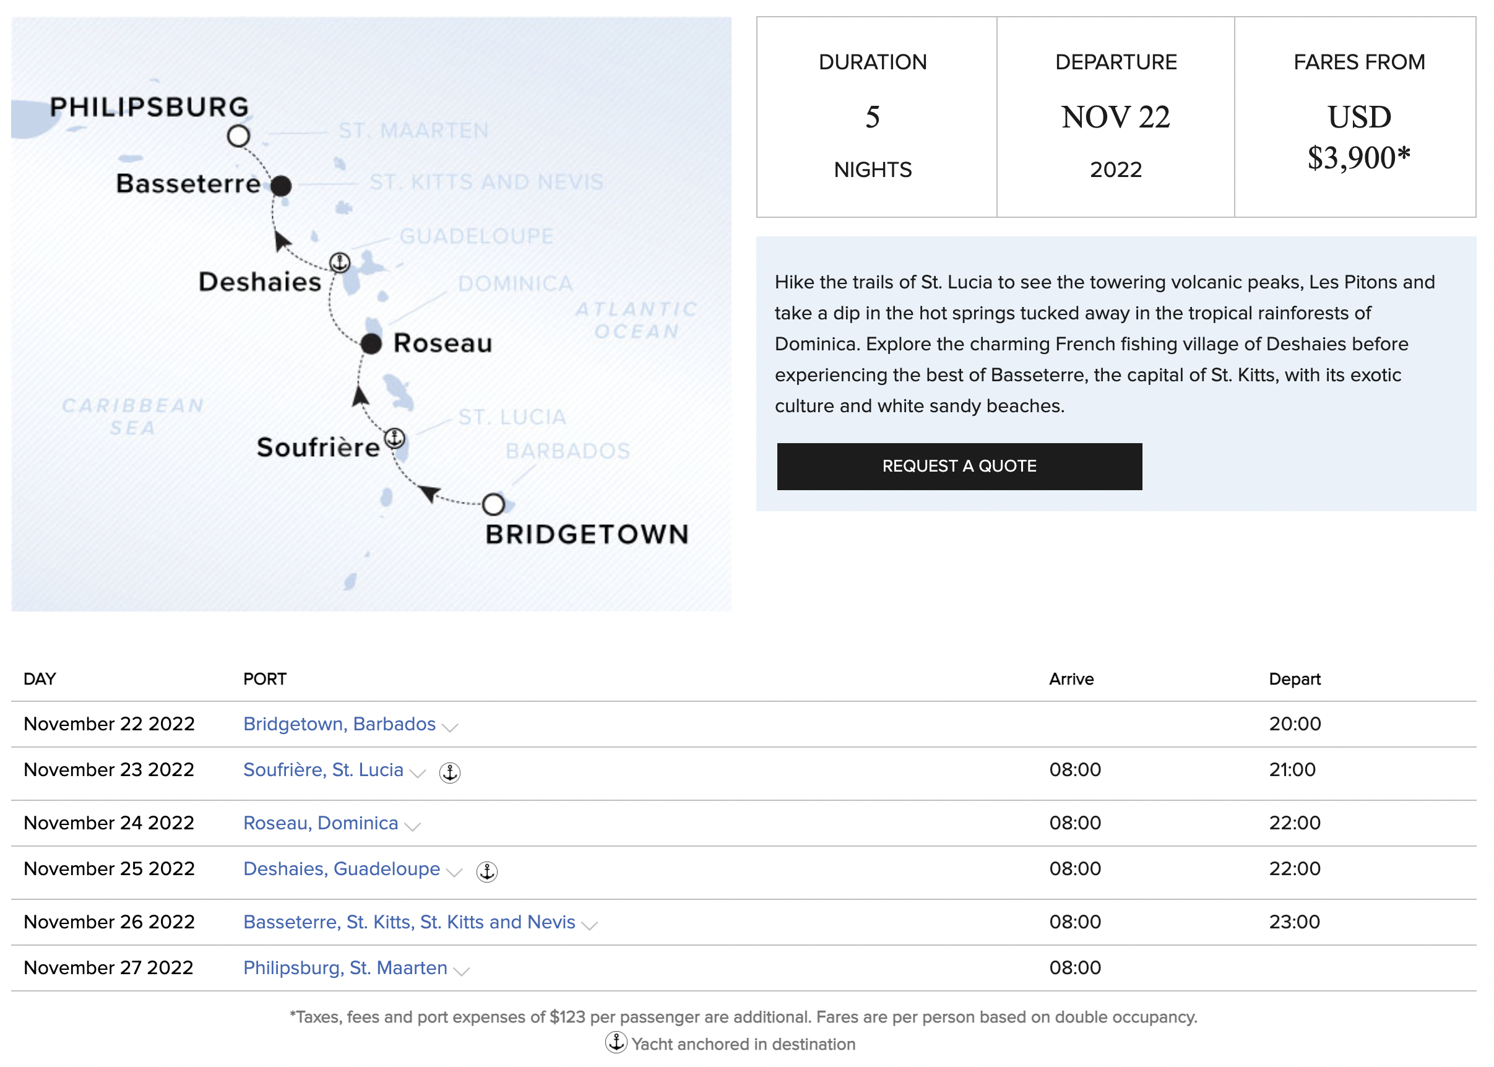Expand Roseau, Dominica port chevron
The height and width of the screenshot is (1067, 1494).
click(413, 826)
